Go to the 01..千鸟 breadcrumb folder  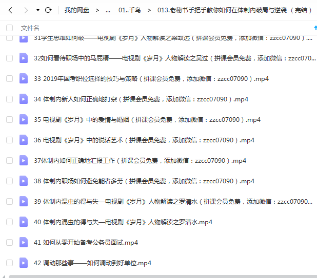[x=129, y=10]
